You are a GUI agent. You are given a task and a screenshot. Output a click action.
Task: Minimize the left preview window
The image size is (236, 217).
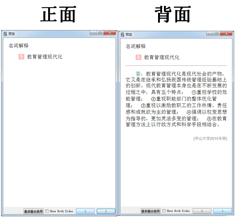pyautogui.click(x=93, y=33)
